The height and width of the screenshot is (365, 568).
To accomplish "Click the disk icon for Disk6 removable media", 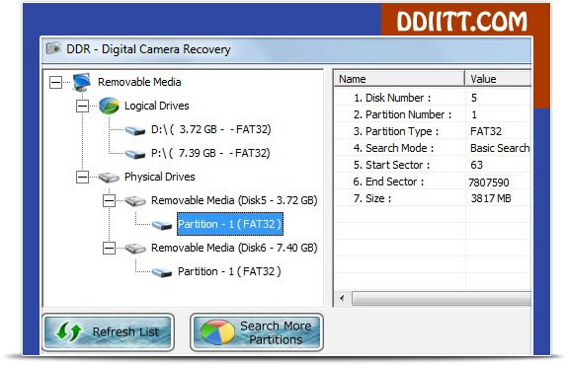I will tap(135, 249).
